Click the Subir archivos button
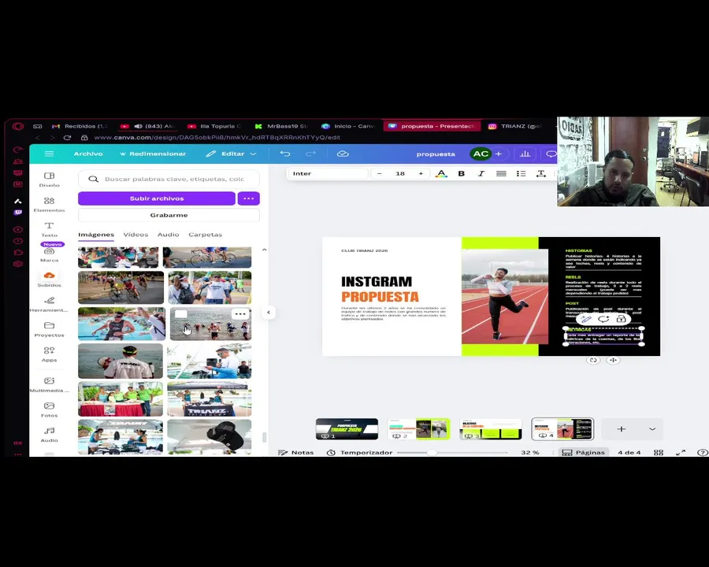 [x=157, y=198]
